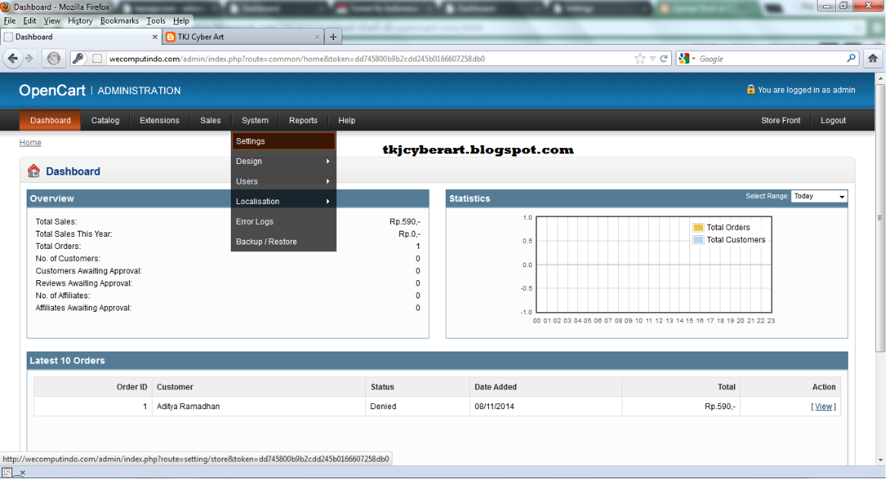Open Firefox View menu
The width and height of the screenshot is (886, 479).
coord(52,21)
